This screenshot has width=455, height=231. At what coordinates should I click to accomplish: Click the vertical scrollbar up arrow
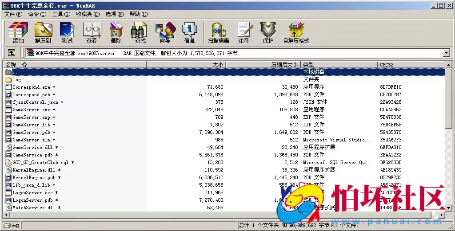tap(449, 65)
